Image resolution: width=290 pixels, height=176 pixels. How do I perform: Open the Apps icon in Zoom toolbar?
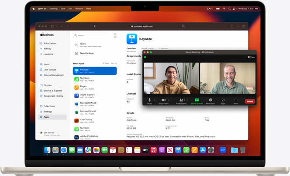tap(223, 101)
